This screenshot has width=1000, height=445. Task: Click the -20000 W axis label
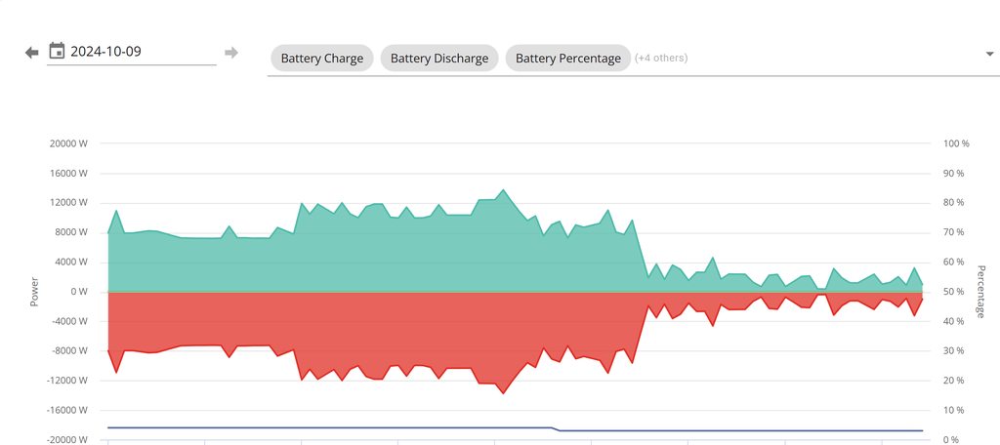point(67,440)
